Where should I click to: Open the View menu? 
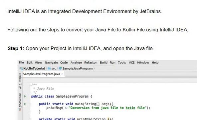tap(38, 63)
